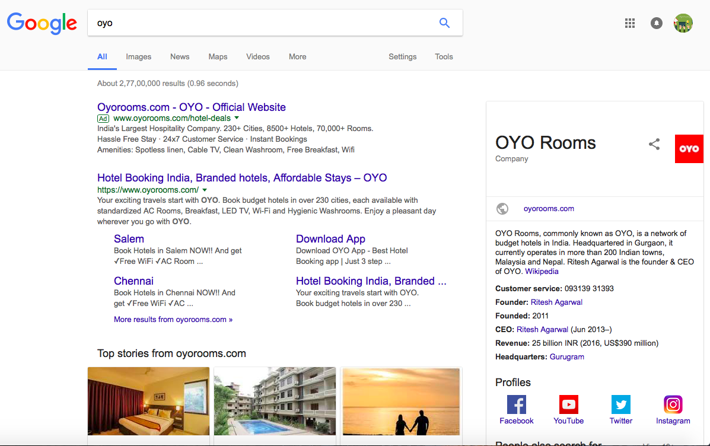710x446 pixels.
Task: Click the blue search magnifier icon
Action: point(444,23)
